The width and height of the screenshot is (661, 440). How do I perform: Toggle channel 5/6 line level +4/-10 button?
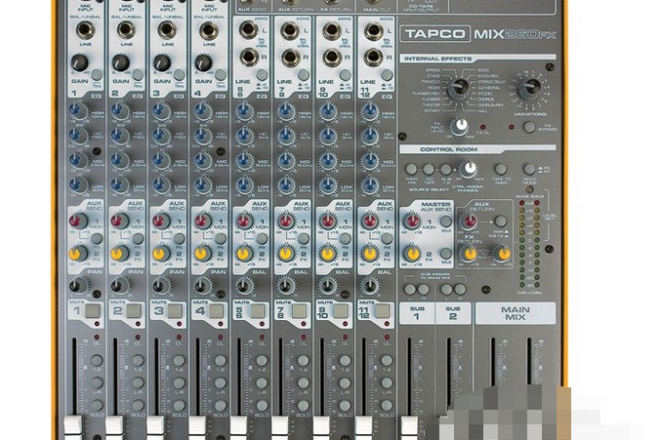pyautogui.click(x=263, y=75)
